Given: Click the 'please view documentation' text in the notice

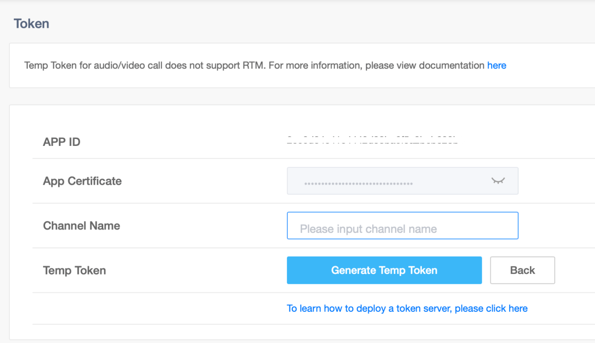Looking at the screenshot, I should pyautogui.click(x=425, y=66).
